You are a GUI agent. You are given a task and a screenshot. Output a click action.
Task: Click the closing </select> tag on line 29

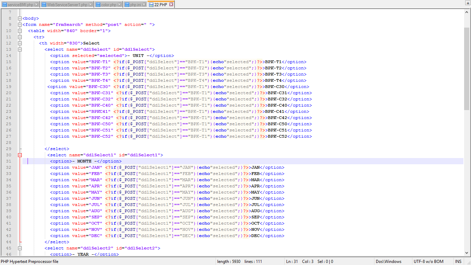[x=57, y=149]
